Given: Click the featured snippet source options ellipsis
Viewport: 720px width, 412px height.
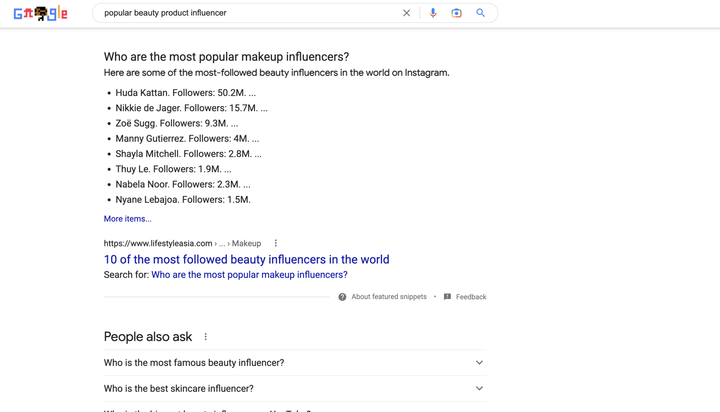Looking at the screenshot, I should tap(276, 243).
